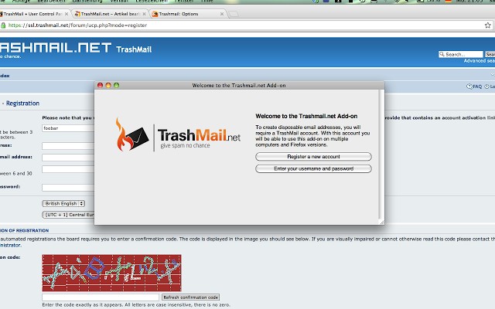The height and width of the screenshot is (309, 495).
Task: Switch to Trashmail: Options tab
Action: click(x=185, y=14)
